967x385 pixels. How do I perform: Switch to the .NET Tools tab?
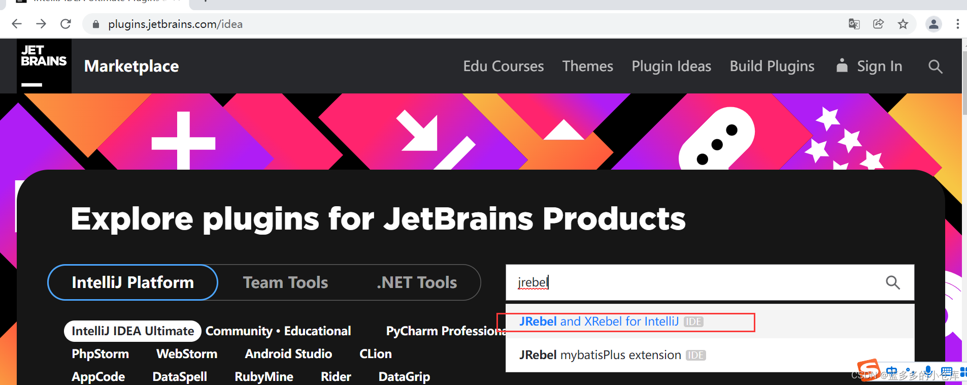click(x=416, y=282)
